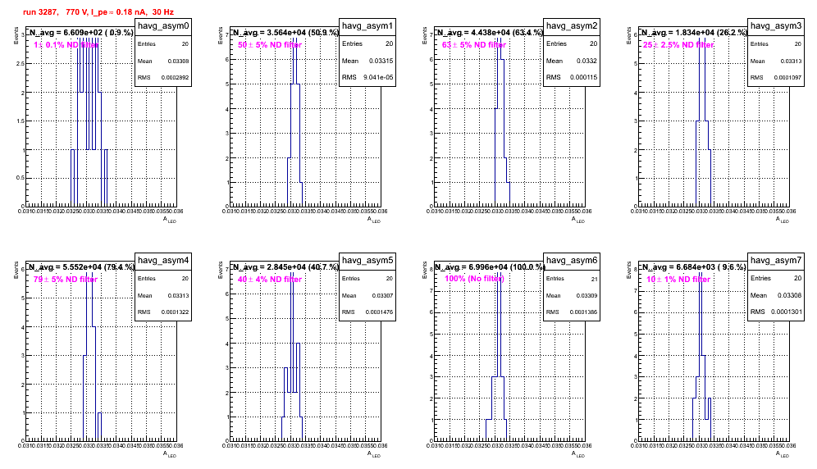Screen dimensions: 817x469
Task: Click the magenta 79± 5% ND filter label
Action: pos(66,280)
